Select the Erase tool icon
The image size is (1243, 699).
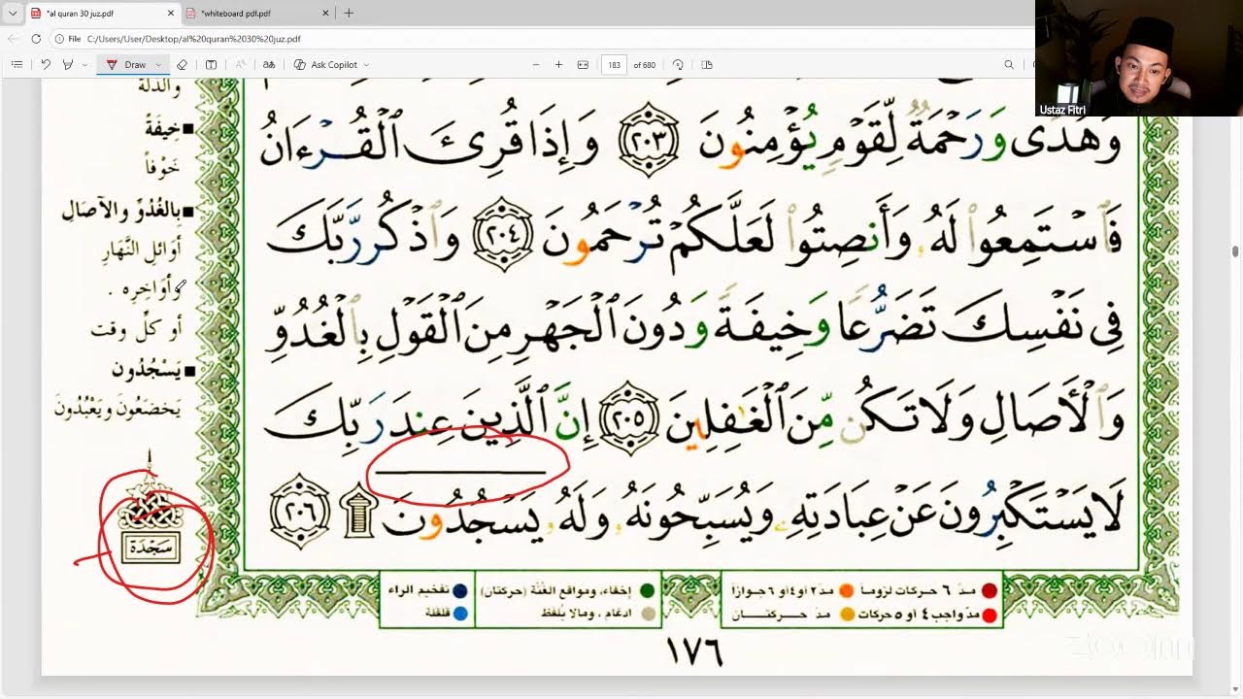tap(182, 65)
